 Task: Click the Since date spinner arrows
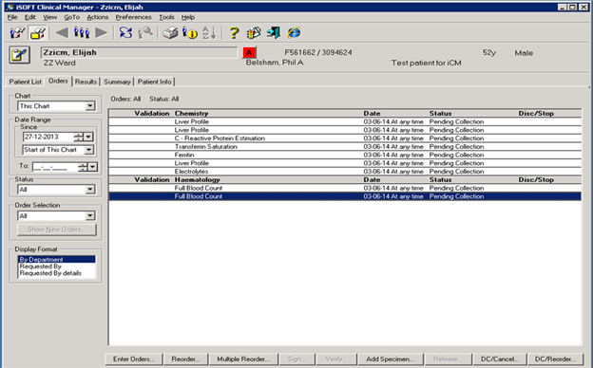pos(79,137)
